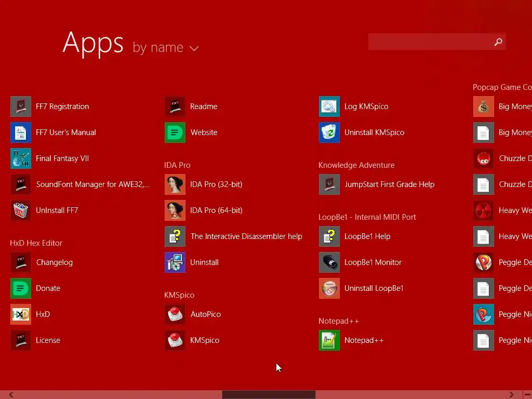This screenshot has width=532, height=399.
Task: Open the JumpStart First Grade Help icon
Action: click(x=329, y=184)
